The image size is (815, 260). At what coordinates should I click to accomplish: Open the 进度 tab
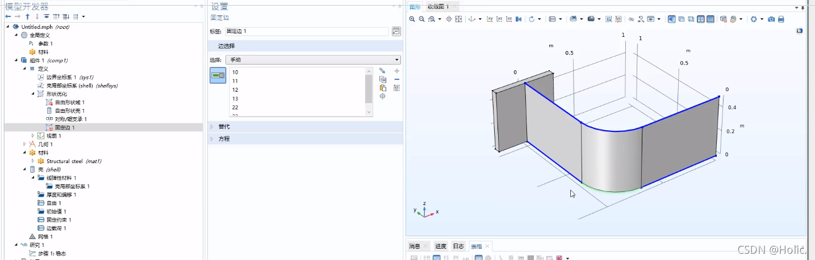point(441,246)
